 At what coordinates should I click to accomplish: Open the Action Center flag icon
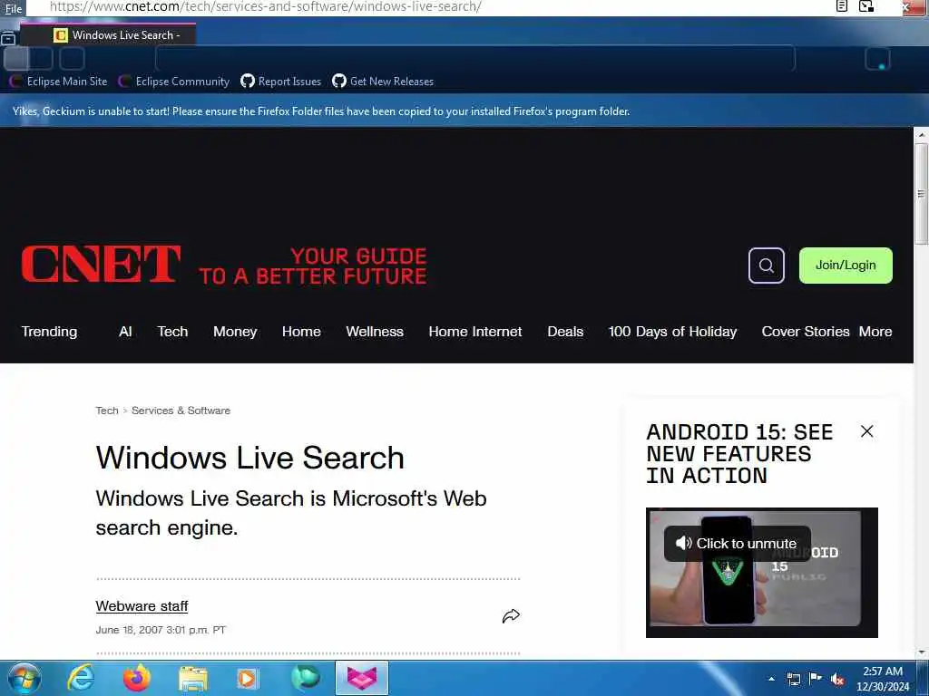pyautogui.click(x=816, y=679)
